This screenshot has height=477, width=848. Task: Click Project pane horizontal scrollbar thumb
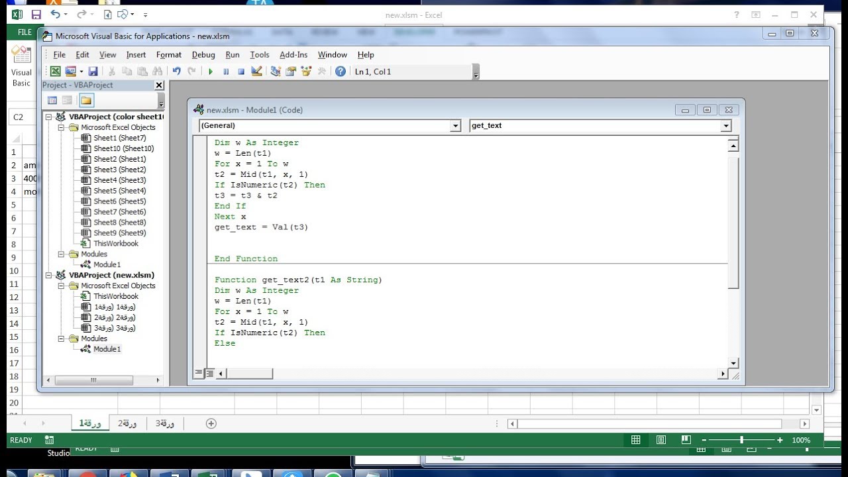pos(93,380)
